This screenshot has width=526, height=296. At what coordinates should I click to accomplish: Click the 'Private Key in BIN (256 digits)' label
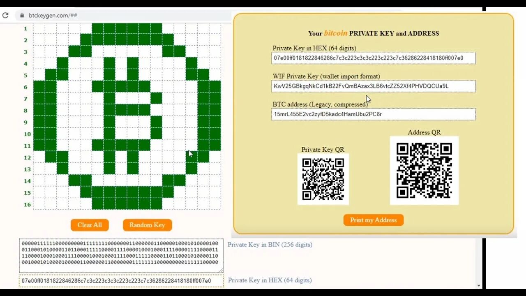(x=270, y=245)
